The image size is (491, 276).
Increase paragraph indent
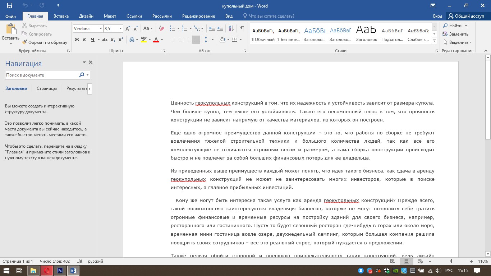coord(220,28)
